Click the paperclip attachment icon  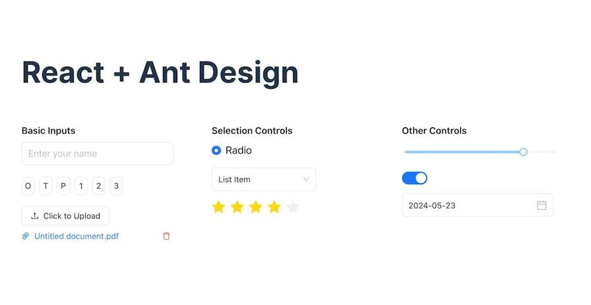(x=26, y=236)
